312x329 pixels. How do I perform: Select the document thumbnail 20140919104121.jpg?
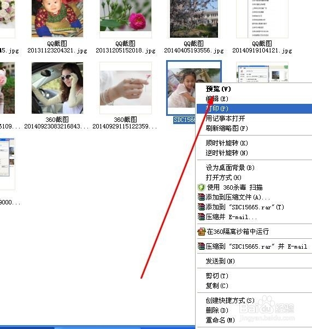click(x=262, y=19)
